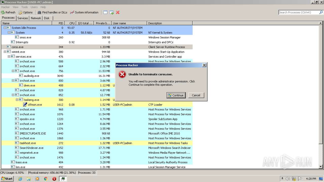
Task: Select the Find window and thread icon
Action: click(111, 12)
